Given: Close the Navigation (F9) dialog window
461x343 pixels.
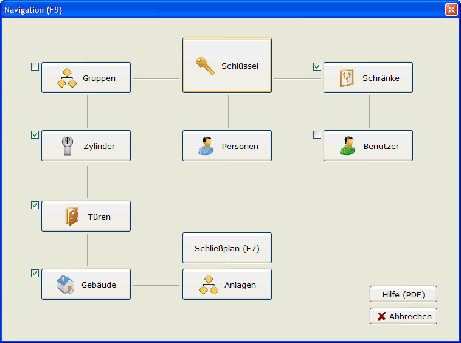Looking at the screenshot, I should pyautogui.click(x=451, y=10).
